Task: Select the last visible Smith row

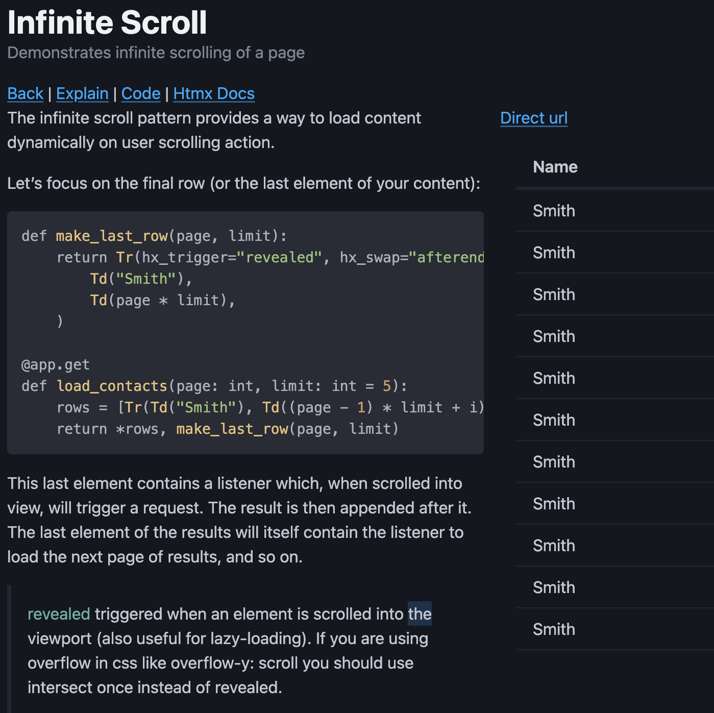Action: [x=554, y=629]
